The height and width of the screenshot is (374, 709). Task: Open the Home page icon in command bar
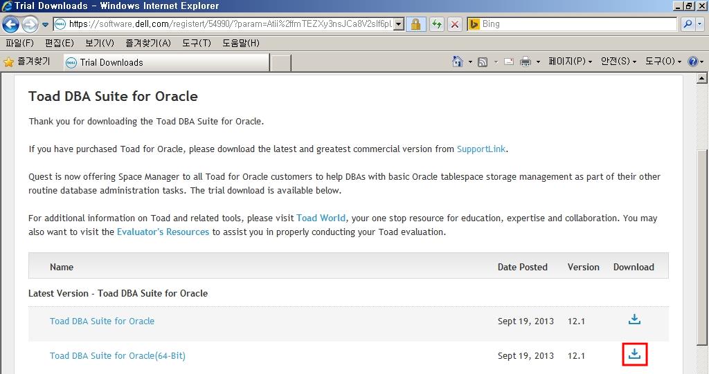[x=457, y=62]
